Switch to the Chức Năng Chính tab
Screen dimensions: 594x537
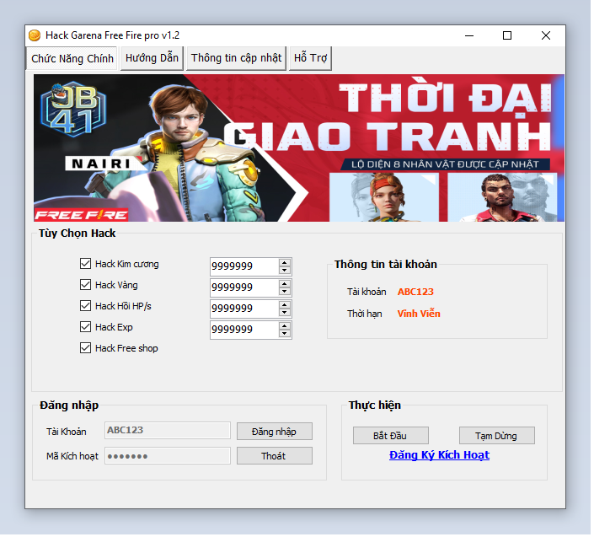tap(72, 58)
